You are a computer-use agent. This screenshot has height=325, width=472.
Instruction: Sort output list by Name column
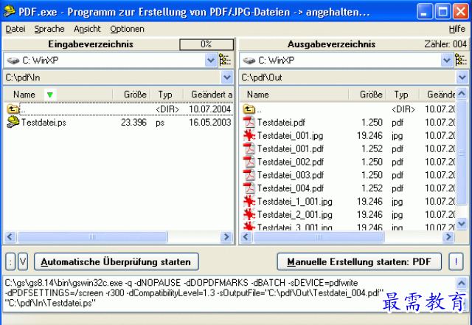point(294,95)
